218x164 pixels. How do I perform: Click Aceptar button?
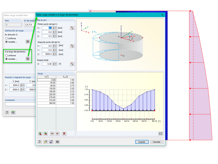point(142,142)
